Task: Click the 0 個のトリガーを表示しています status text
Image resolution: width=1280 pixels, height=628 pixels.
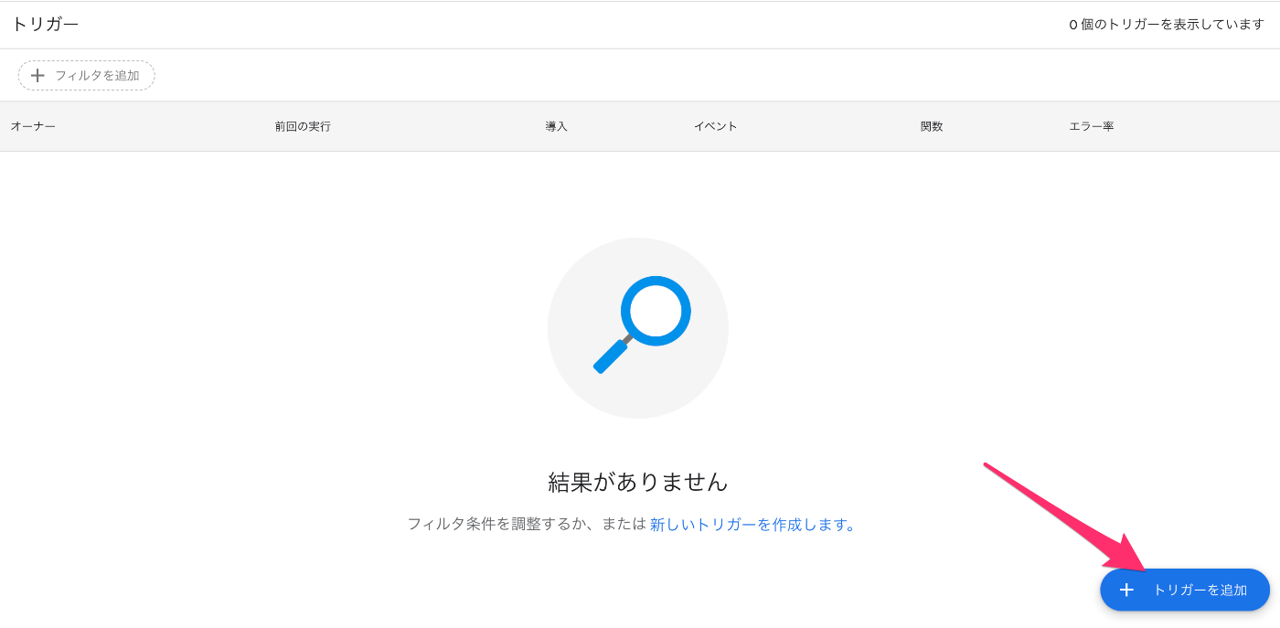Action: pyautogui.click(x=1167, y=25)
